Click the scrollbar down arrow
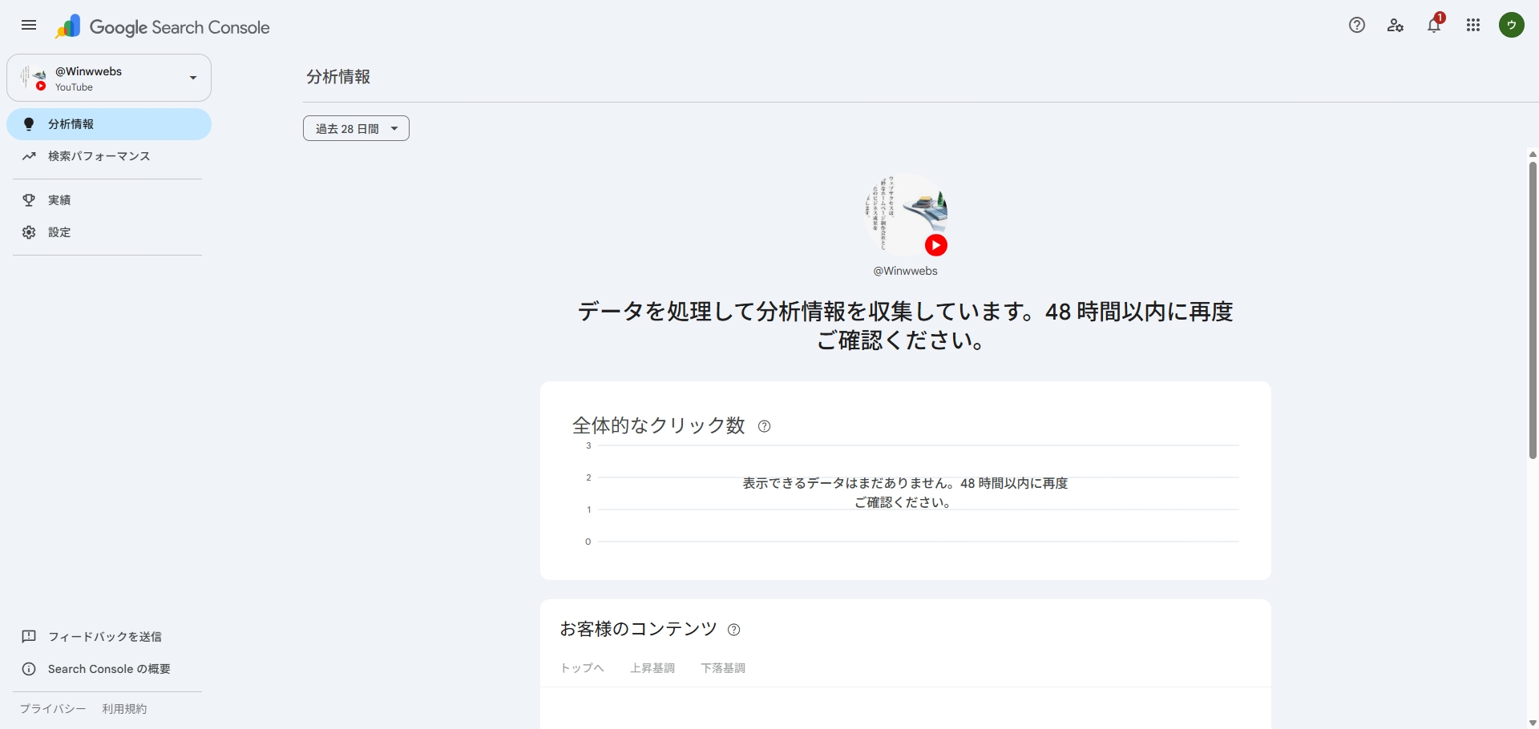Image resolution: width=1539 pixels, height=729 pixels. pos(1533,723)
